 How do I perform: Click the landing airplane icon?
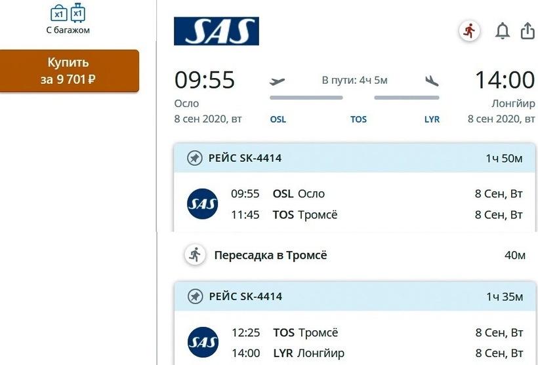coord(432,81)
